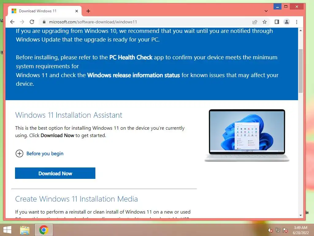This screenshot has width=314, height=236.
Task: Select the Download Windows 11 tab
Action: point(45,11)
